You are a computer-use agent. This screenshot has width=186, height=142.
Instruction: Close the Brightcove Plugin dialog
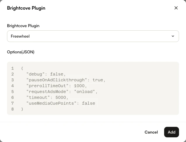point(176,8)
